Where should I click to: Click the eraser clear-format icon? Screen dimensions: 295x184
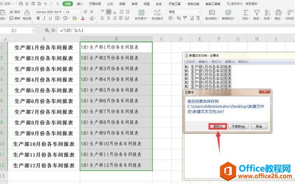pyautogui.click(x=92, y=18)
